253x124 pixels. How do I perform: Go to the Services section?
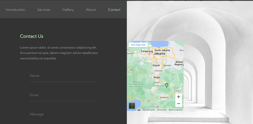44,10
